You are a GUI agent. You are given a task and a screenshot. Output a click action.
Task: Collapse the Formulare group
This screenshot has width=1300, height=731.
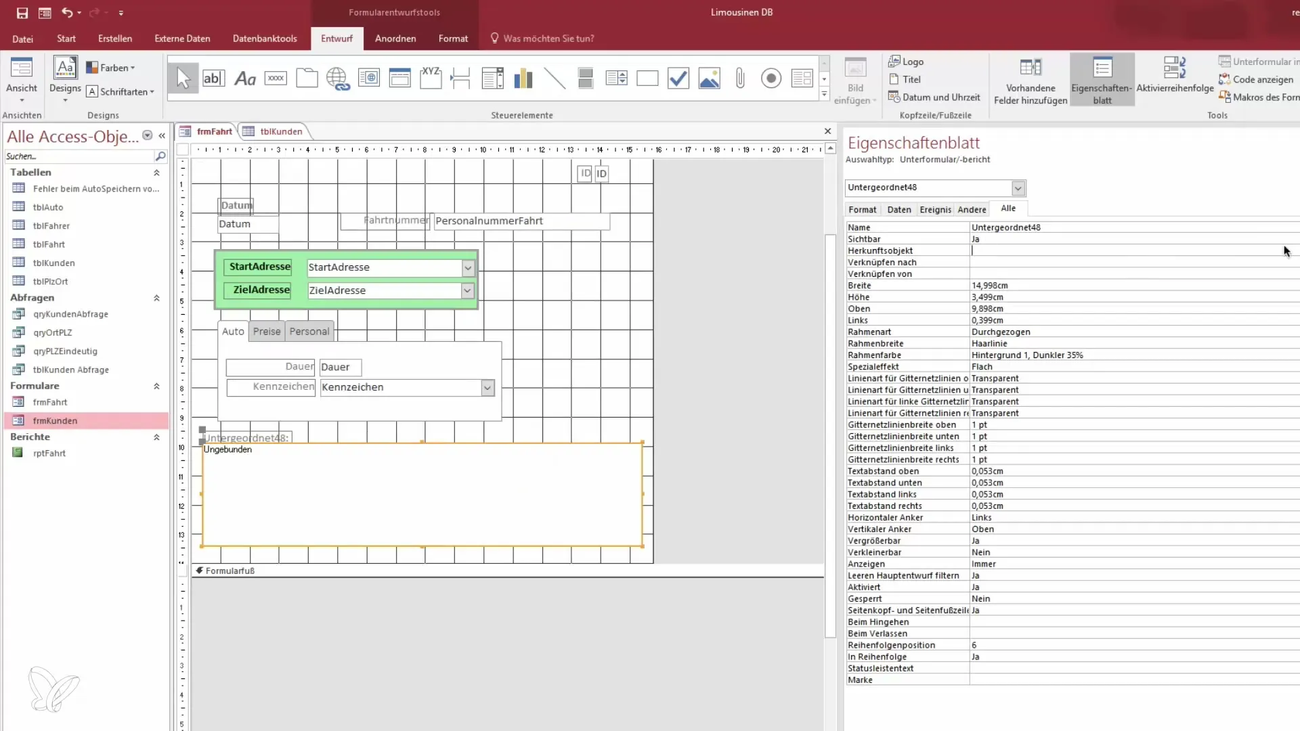(x=156, y=386)
